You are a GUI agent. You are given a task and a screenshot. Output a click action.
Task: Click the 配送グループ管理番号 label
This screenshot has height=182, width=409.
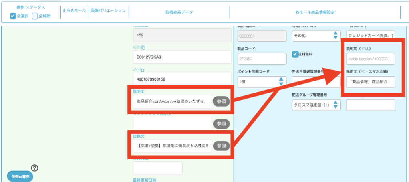coord(310,95)
